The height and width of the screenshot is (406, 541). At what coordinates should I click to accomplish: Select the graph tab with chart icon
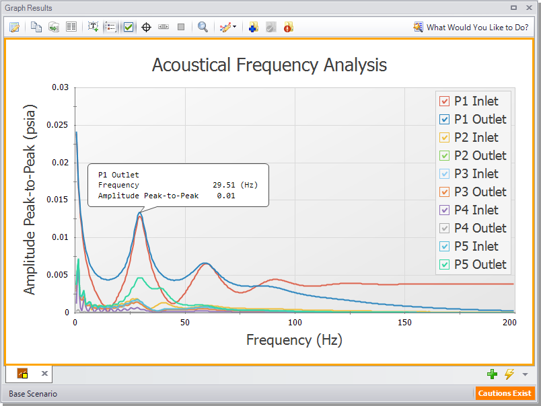[22, 373]
